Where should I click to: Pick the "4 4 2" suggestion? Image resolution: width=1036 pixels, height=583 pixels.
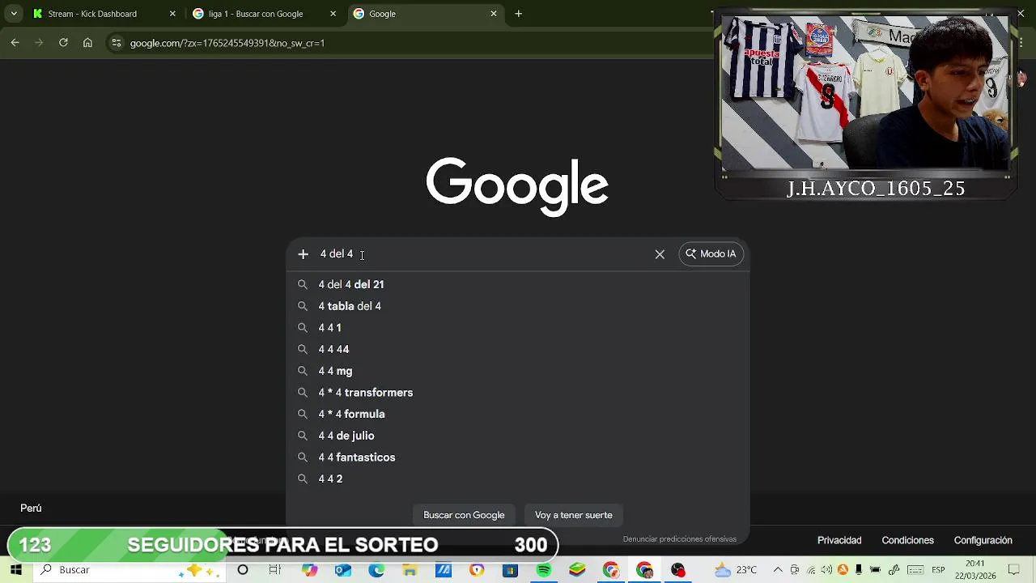coord(518,479)
